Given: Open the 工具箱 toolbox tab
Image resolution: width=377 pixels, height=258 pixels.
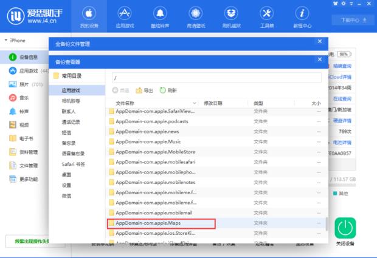Looking at the screenshot, I should pyautogui.click(x=267, y=17).
